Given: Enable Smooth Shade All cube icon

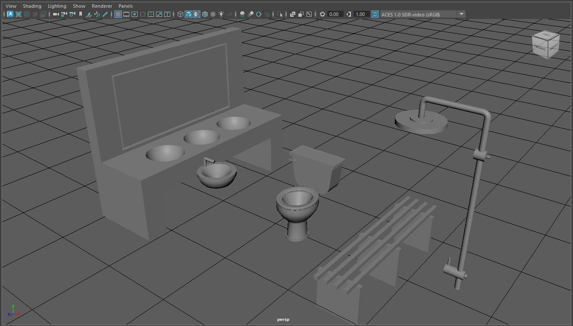Looking at the screenshot, I should (188, 14).
